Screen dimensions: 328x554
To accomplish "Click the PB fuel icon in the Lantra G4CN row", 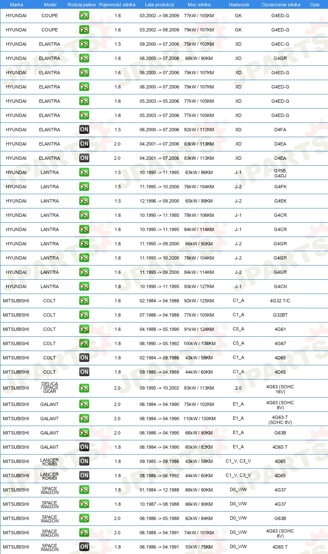I will click(84, 286).
